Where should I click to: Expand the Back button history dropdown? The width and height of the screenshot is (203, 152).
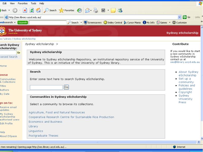coord(9,10)
